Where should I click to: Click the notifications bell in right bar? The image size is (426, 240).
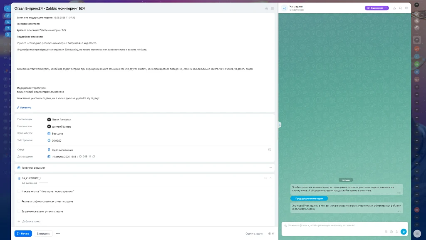(417, 14)
